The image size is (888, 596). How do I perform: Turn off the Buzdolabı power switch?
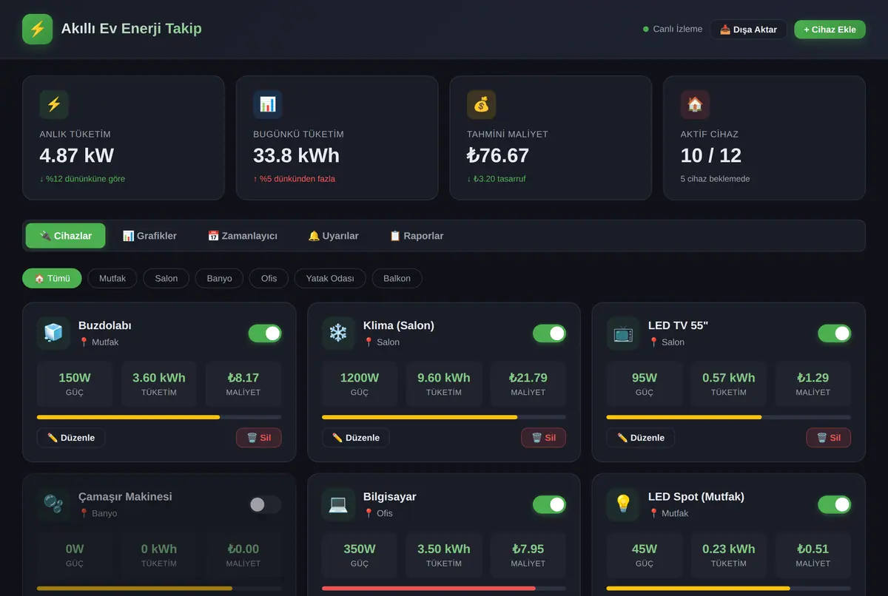point(265,333)
